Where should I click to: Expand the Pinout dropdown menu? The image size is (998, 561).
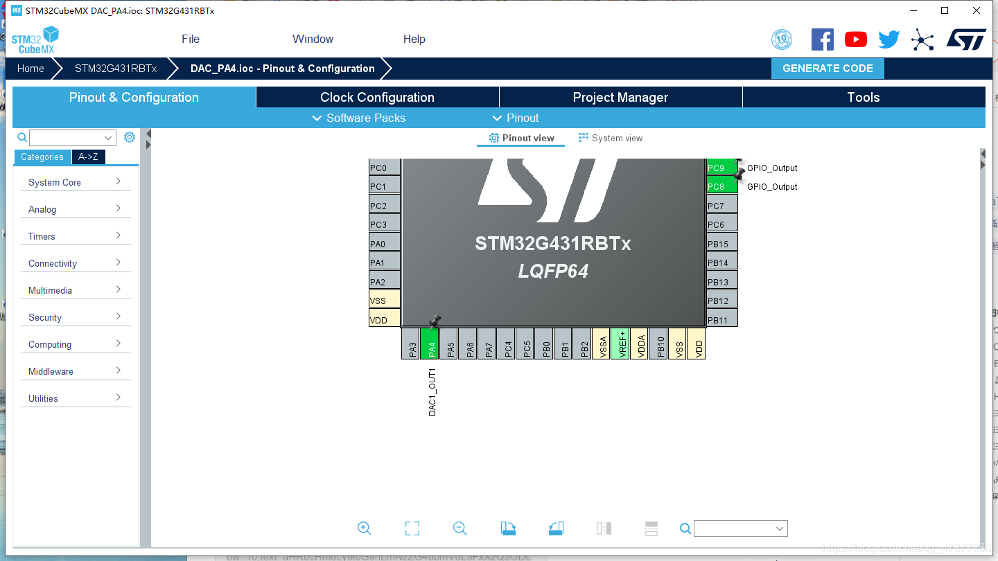(516, 118)
